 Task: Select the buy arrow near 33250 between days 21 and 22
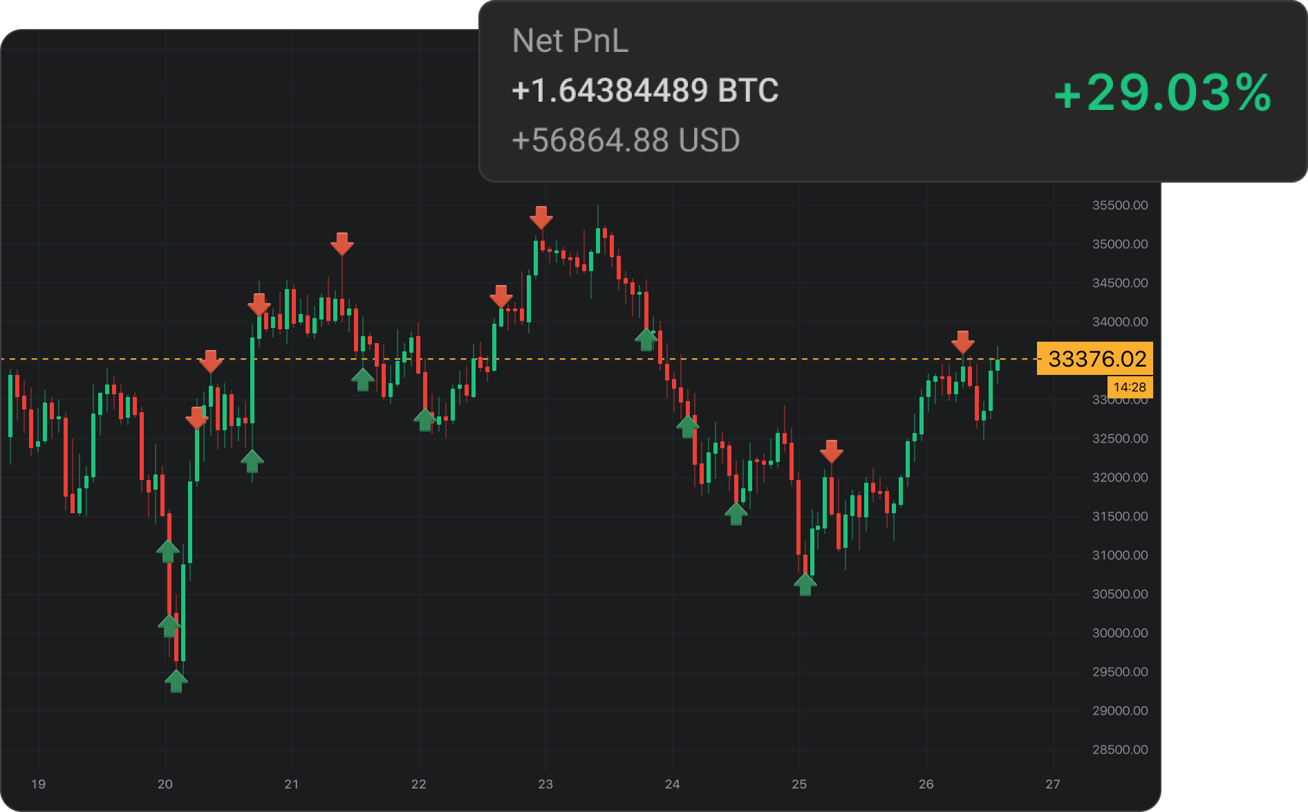363,380
